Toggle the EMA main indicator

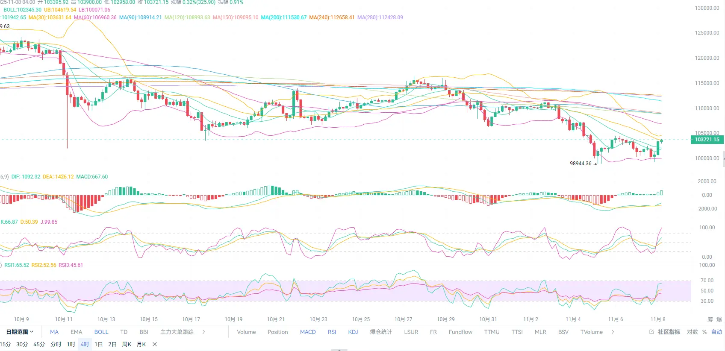click(77, 332)
